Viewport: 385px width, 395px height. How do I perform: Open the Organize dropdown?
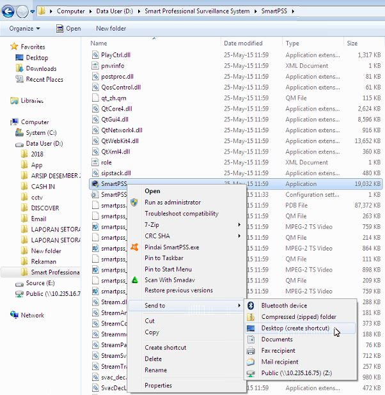coord(24,29)
